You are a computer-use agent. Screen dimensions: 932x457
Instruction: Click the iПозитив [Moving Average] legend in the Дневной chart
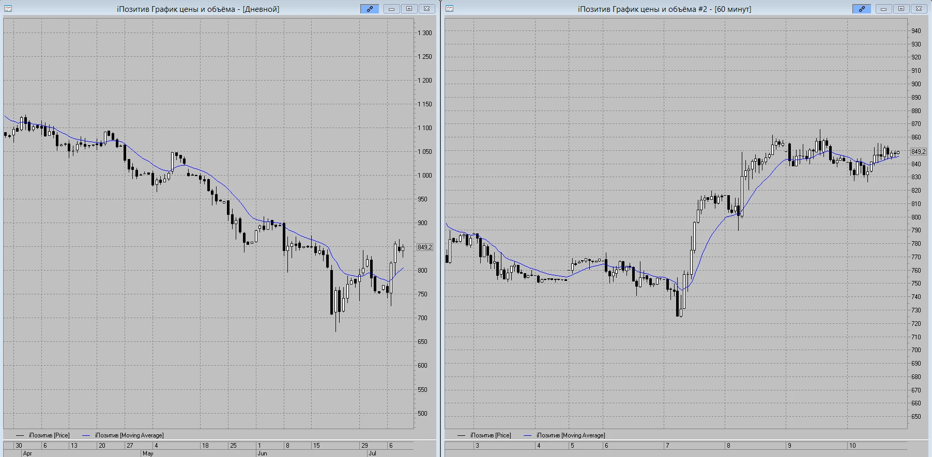[x=129, y=435]
